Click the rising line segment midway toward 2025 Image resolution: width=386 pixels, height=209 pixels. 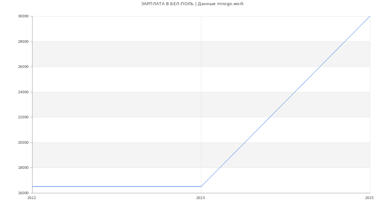click(286, 101)
